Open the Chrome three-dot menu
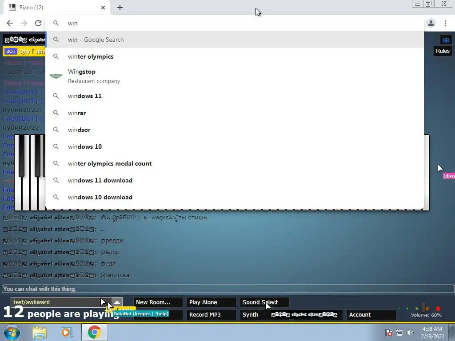455x341 pixels. point(445,23)
